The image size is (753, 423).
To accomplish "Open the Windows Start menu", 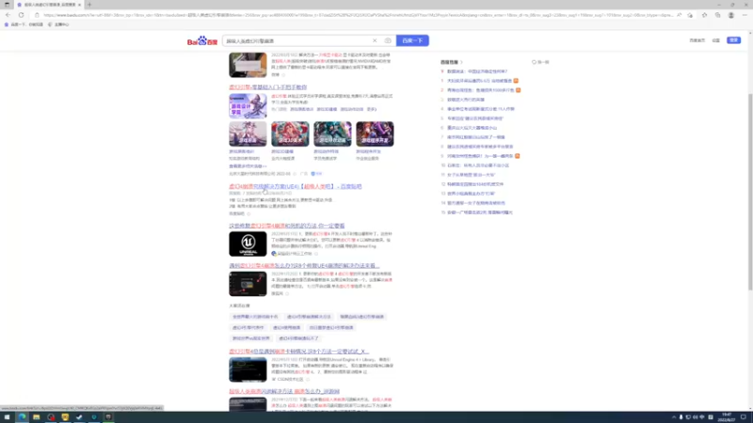I will tap(7, 417).
